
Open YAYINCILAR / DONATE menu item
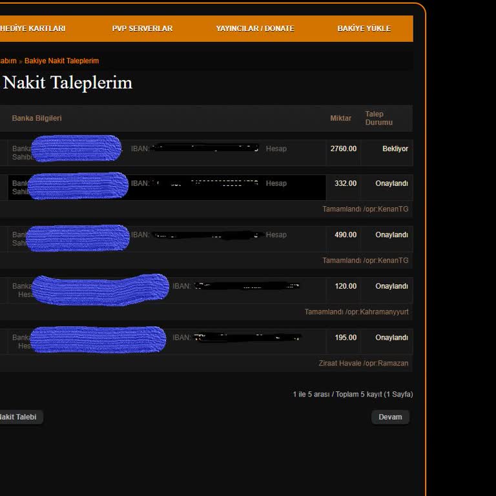coord(255,28)
